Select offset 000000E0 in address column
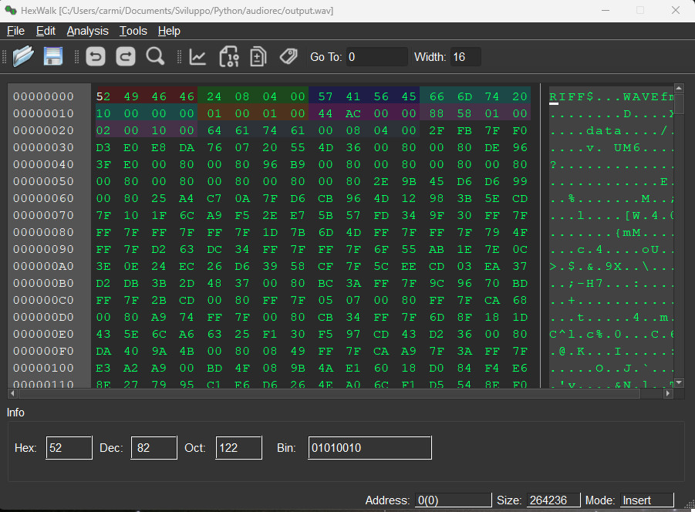The width and height of the screenshot is (695, 512). [x=43, y=335]
